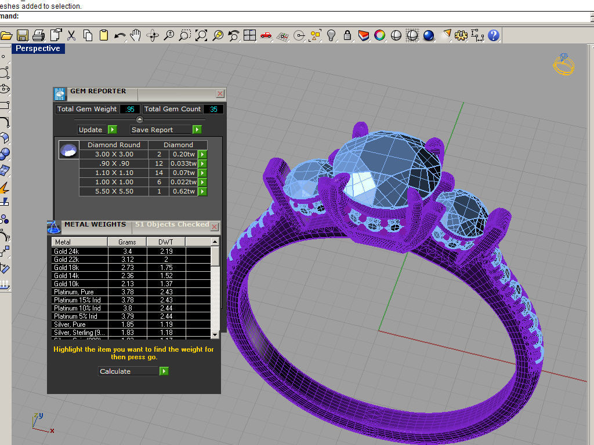Screen dimensions: 594x445
Task: Click Zoom Selected icon
Action: coord(218,35)
